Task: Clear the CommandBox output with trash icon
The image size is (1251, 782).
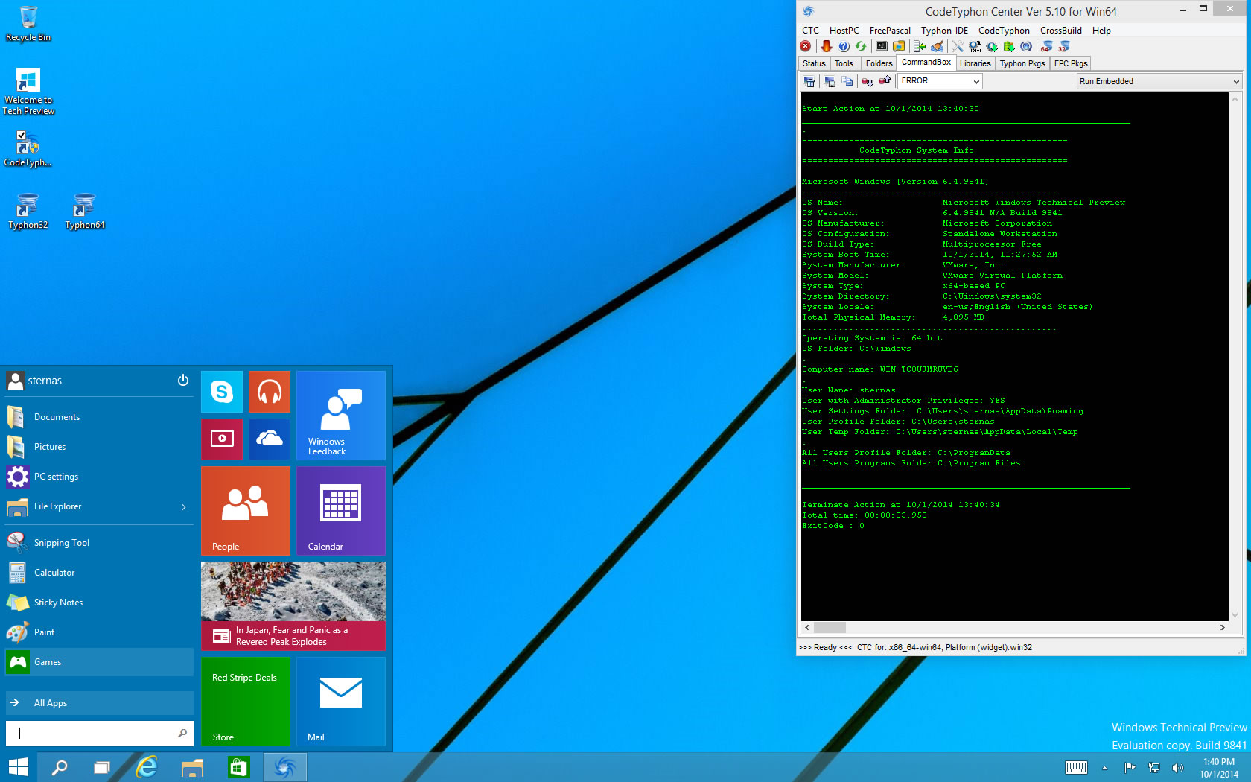Action: pos(809,81)
